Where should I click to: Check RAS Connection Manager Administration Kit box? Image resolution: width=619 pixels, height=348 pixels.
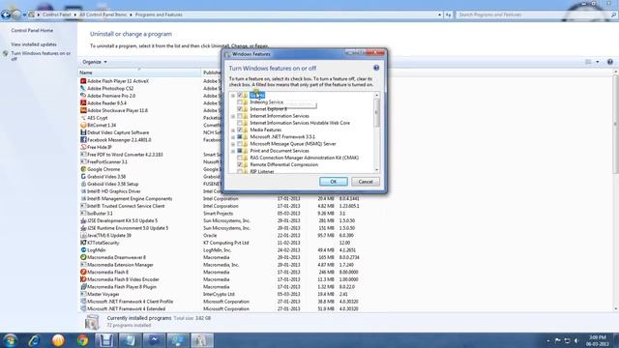240,158
